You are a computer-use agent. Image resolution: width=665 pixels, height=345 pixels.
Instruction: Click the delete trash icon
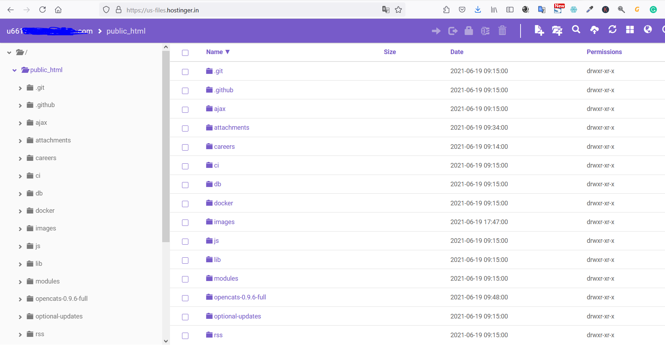click(x=502, y=31)
